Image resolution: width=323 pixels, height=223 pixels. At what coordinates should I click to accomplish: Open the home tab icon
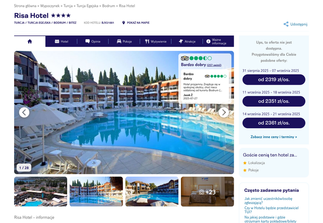tap(29, 42)
